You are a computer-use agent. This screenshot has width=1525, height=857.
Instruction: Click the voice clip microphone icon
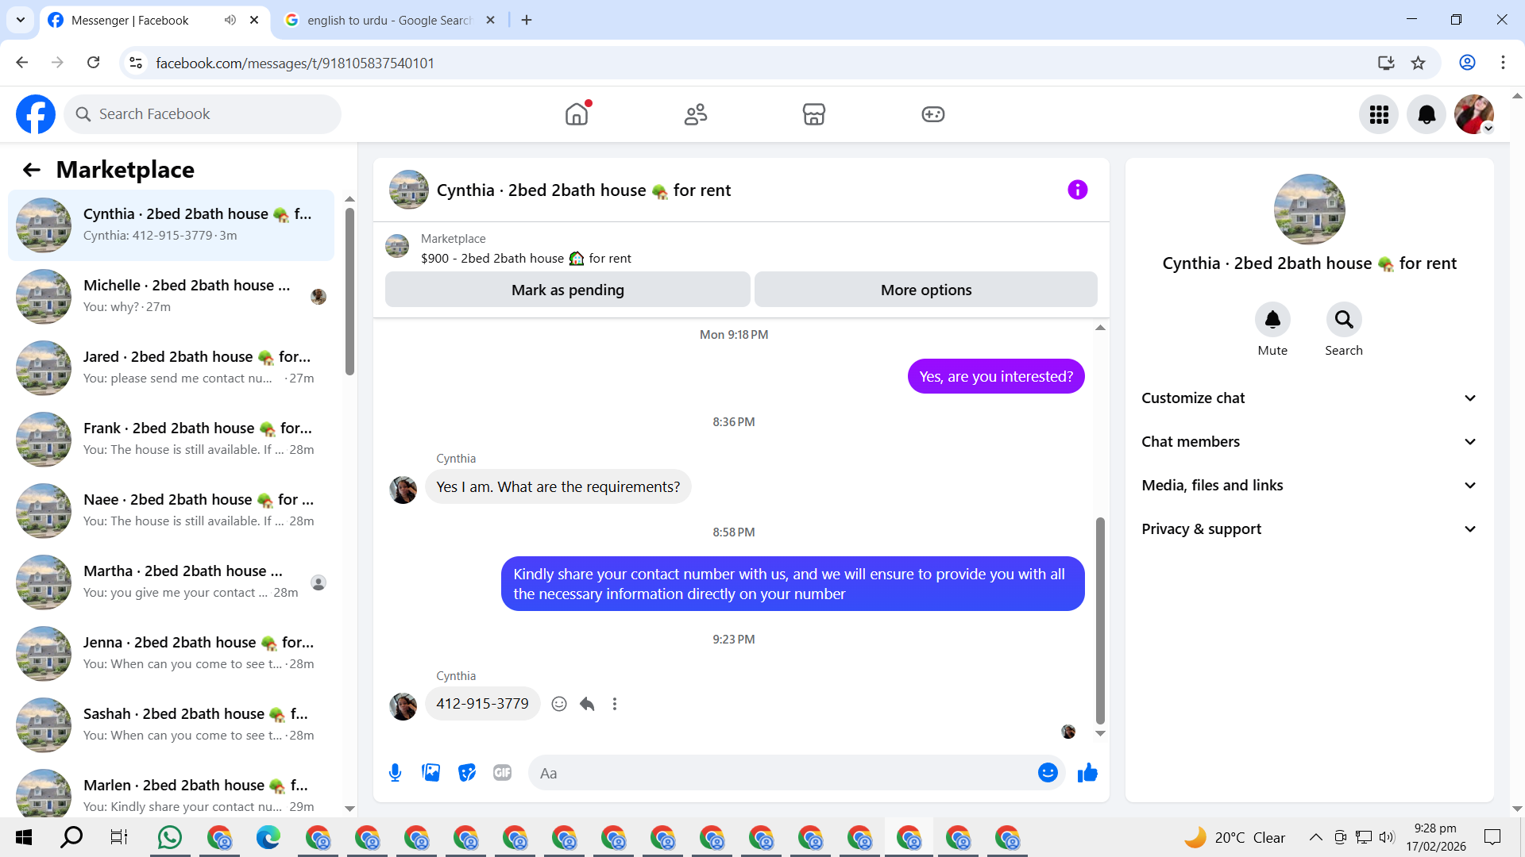(x=395, y=773)
